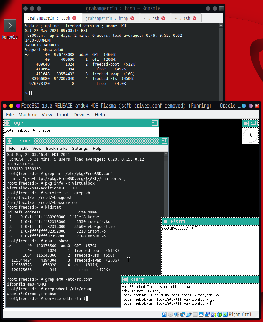
Task: Expand the Settings menu in guest Konsole
Action: tap(80, 149)
